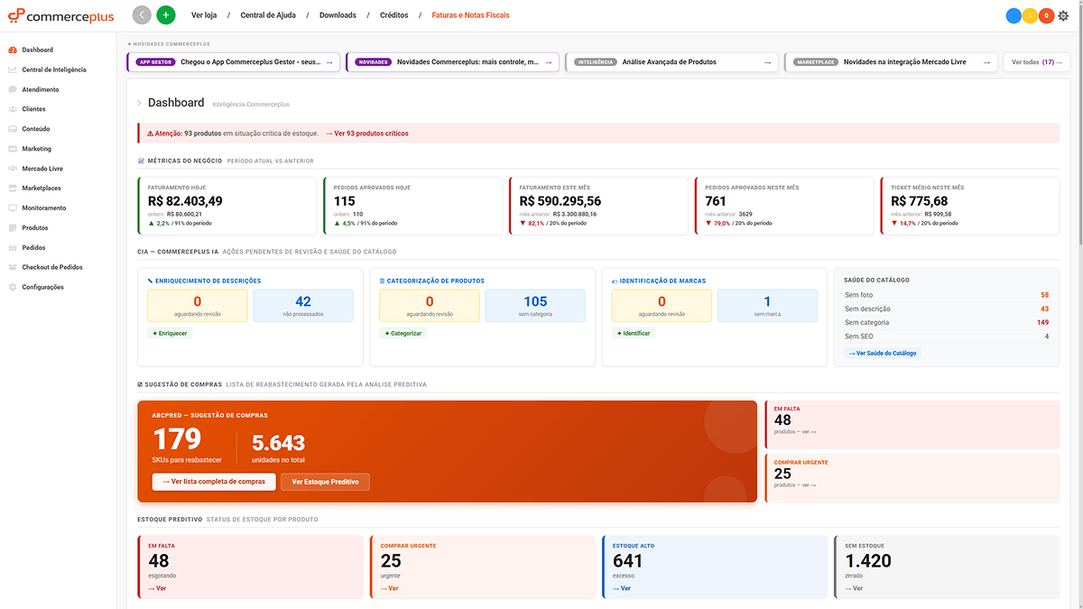Click the Produtos list icon
Screen dimensions: 1083x609
13,228
